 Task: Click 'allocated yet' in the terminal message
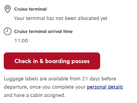[x=93, y=18]
